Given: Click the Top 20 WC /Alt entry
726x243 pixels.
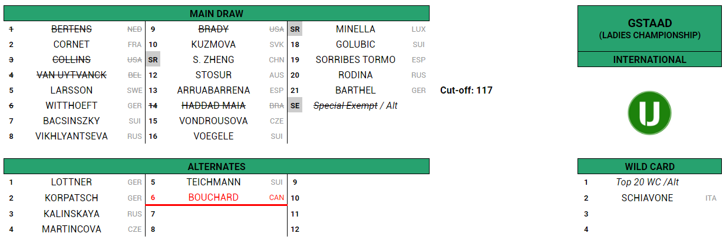Looking at the screenshot, I should click(x=647, y=182).
